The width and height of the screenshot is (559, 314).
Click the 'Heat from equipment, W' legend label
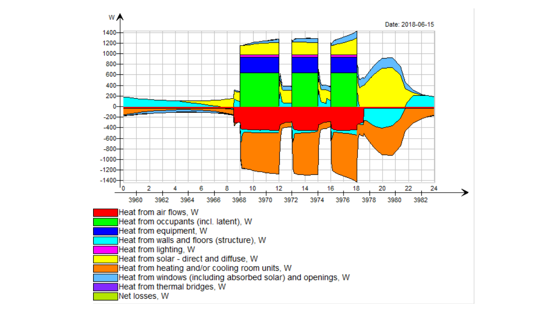(x=163, y=231)
